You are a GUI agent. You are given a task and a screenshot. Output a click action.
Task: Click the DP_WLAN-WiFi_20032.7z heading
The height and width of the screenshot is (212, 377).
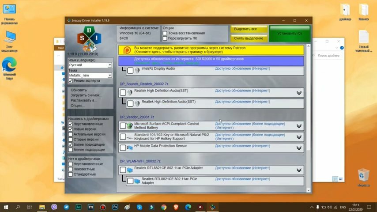click(140, 161)
